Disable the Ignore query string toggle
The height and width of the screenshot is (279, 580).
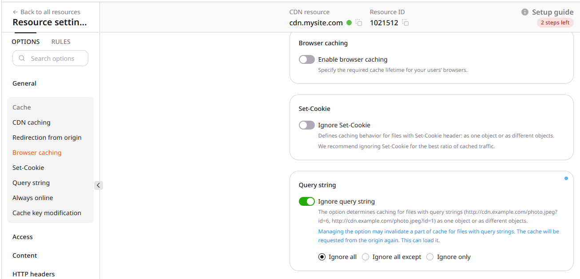(307, 201)
